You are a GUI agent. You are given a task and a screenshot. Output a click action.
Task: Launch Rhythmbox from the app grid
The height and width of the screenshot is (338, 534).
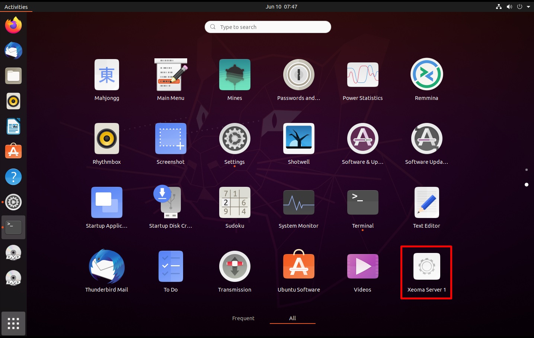[x=107, y=143]
